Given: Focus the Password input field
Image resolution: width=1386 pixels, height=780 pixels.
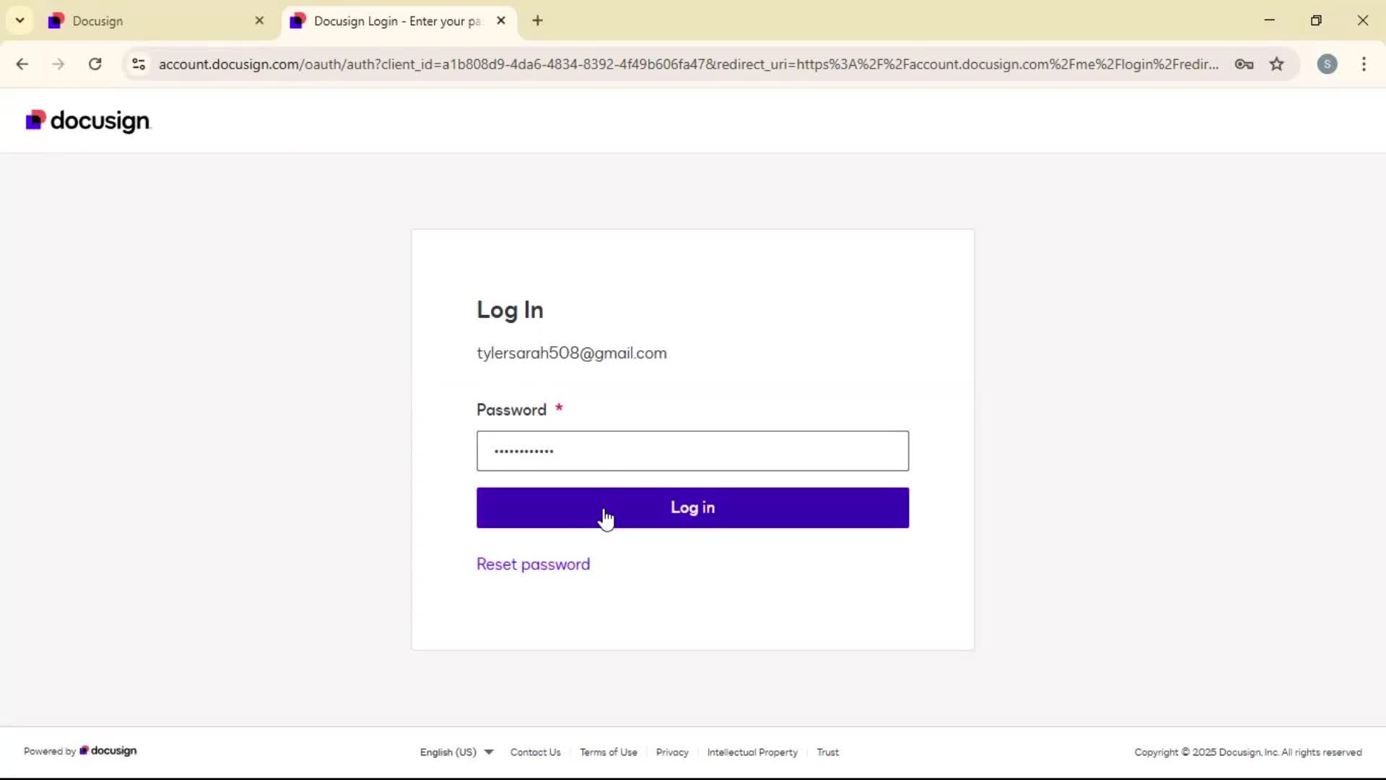Looking at the screenshot, I should point(692,451).
